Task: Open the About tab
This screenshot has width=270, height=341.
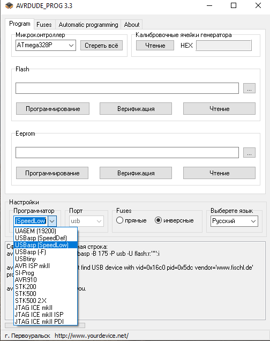Action: [132, 25]
